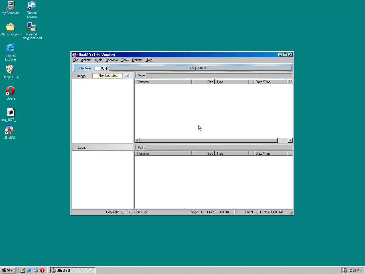The height and width of the screenshot is (274, 365).
Task: Sort local files by Filename column
Action: (x=163, y=154)
